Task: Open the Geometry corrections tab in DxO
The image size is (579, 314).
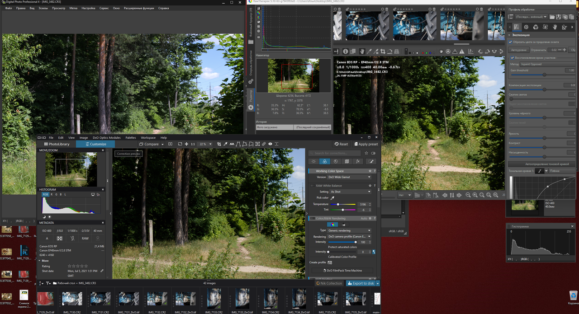Action: 347,161
